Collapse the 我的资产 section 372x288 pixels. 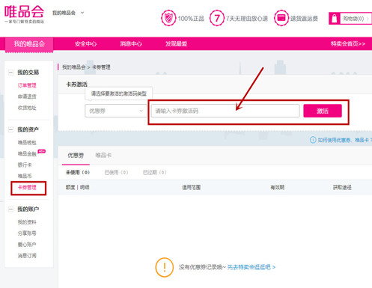pos(10,129)
